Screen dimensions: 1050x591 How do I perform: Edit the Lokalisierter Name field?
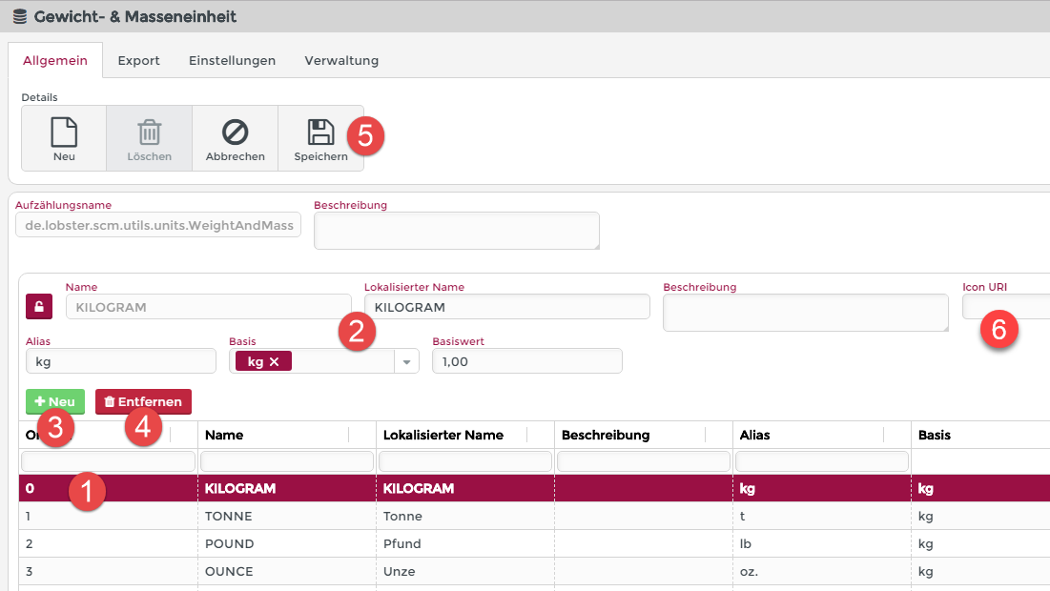tap(507, 307)
